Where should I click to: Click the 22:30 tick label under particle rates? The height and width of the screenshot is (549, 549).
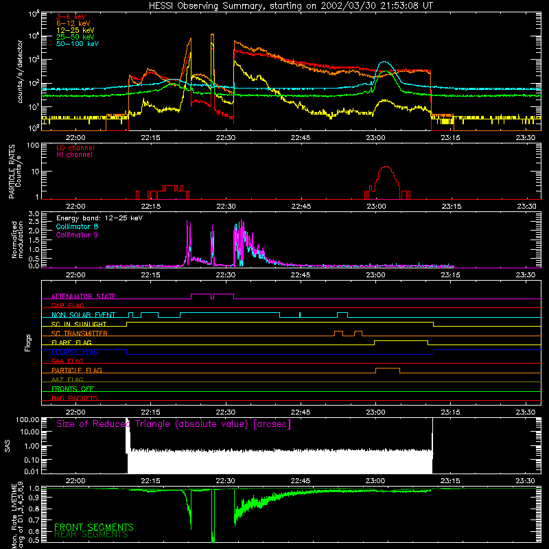coord(226,207)
